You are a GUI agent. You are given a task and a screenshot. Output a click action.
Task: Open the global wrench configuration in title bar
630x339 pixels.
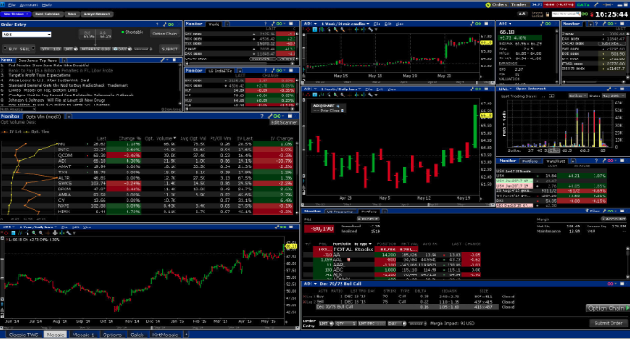(596, 4)
